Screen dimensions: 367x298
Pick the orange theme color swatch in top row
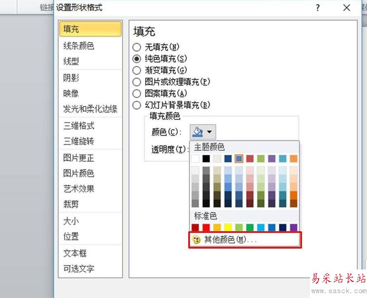click(x=294, y=158)
